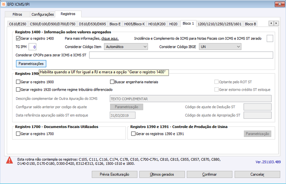Image resolution: width=286 pixels, height=184 pixels.
Task: Close the EFD ICMS/IPI window
Action: point(280,4)
